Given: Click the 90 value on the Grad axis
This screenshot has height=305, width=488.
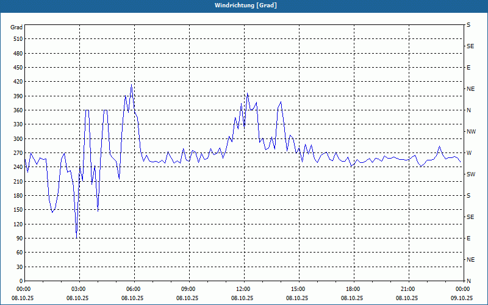Looking at the screenshot, I should (x=20, y=239).
